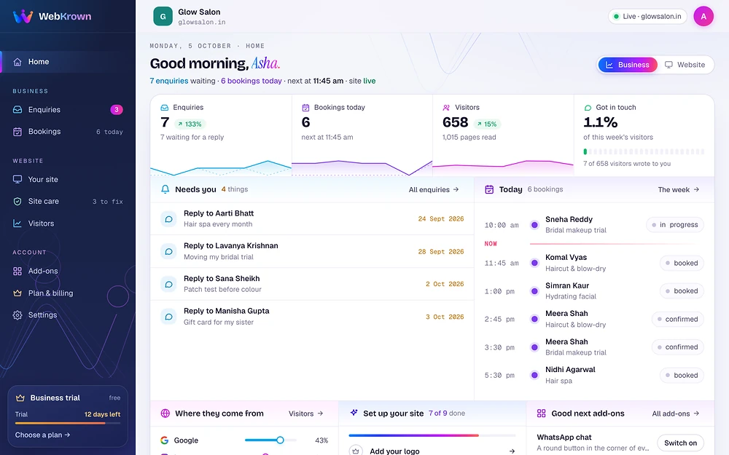
Task: Click the Live glowsalon.in status pill
Action: (647, 16)
